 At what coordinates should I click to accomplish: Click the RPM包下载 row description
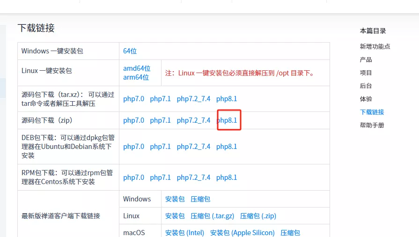pos(67,178)
